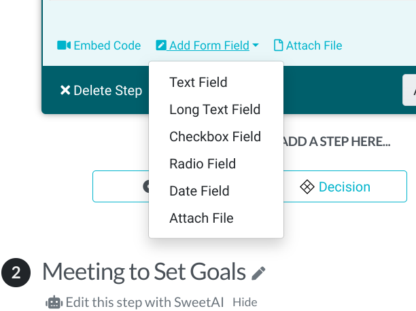Click the Add Form Field pencil-square icon

coord(161,45)
